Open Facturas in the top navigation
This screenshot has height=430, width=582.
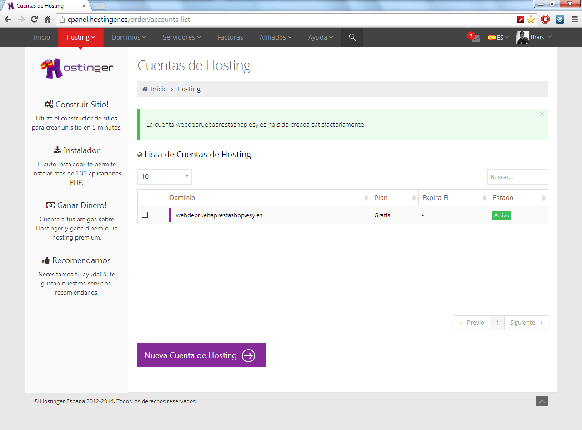point(230,37)
